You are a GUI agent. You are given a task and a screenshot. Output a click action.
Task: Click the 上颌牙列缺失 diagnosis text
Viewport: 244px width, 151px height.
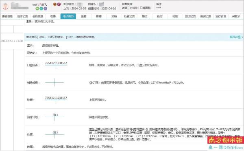98,100
